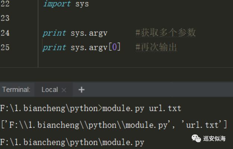The width and height of the screenshot is (233, 149).
Task: Click line number 24 in the gutter
Action: pos(5,33)
